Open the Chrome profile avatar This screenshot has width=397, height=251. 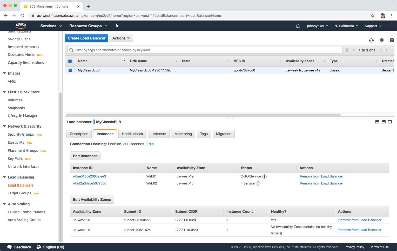[x=383, y=16]
